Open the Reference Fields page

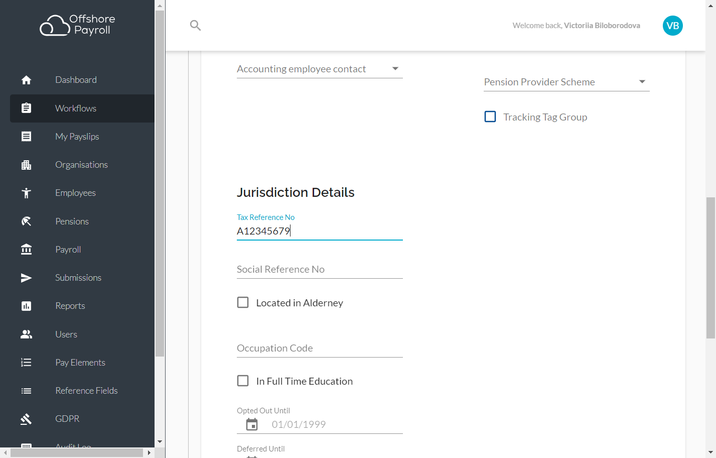tap(82, 391)
